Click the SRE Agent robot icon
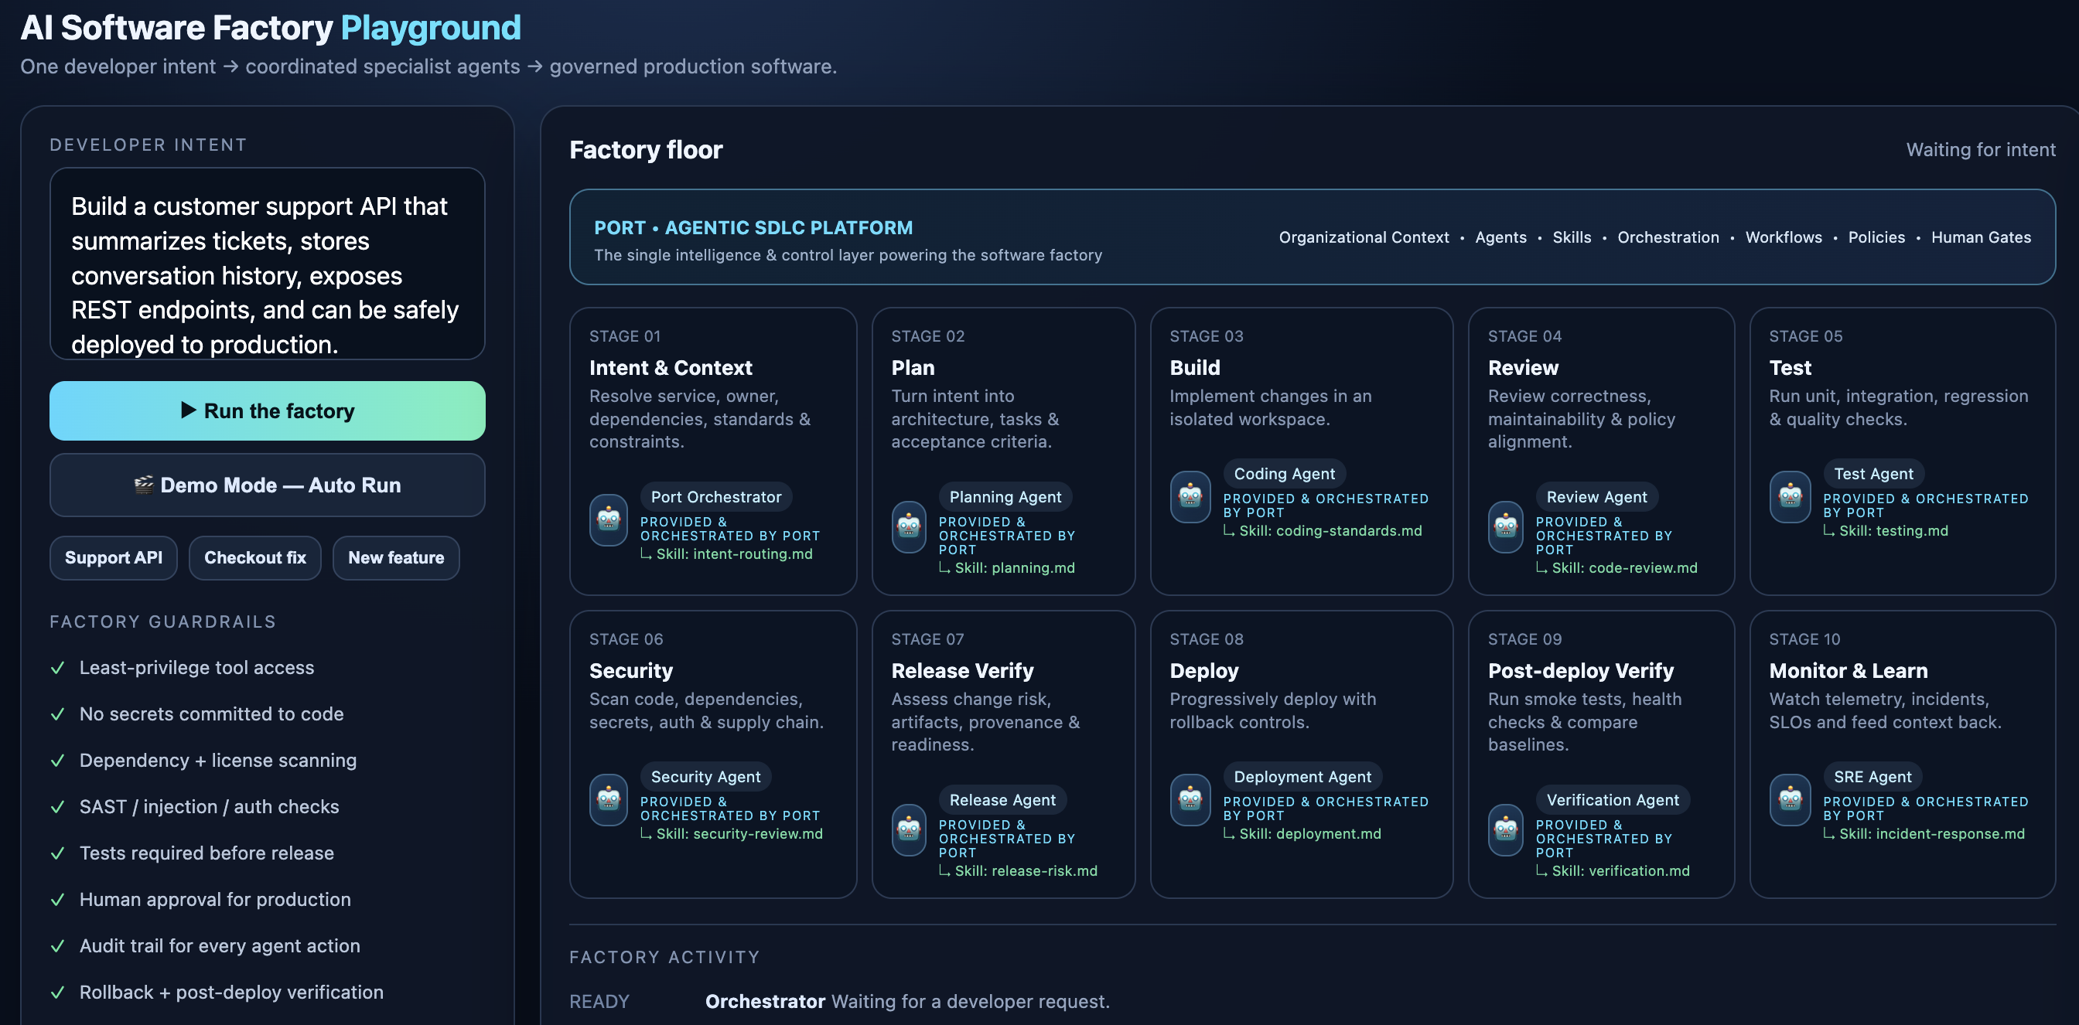 coord(1790,800)
